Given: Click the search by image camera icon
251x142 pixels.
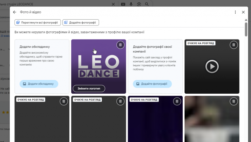Looking at the screenshot, I should (139, 4).
